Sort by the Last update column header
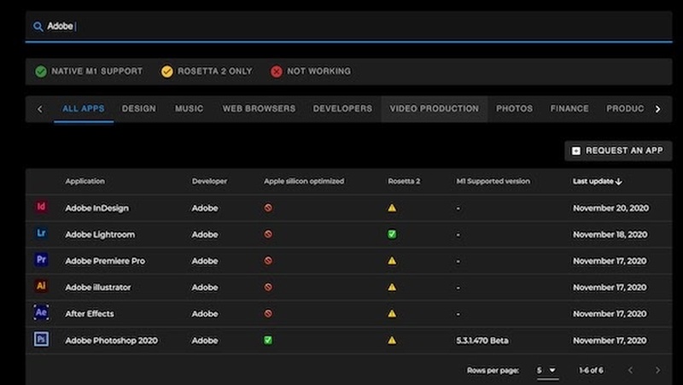683x385 pixels. pos(597,182)
